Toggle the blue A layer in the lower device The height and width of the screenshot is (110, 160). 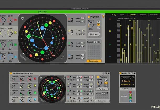coord(35,99)
